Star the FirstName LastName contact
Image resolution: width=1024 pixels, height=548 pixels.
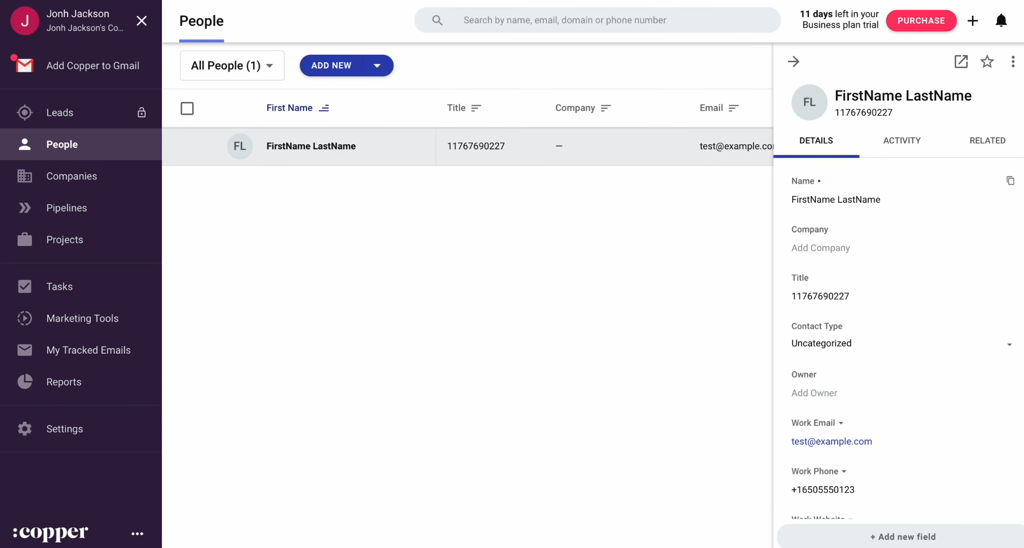pyautogui.click(x=987, y=62)
